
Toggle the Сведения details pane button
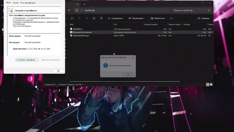[x=203, y=18]
